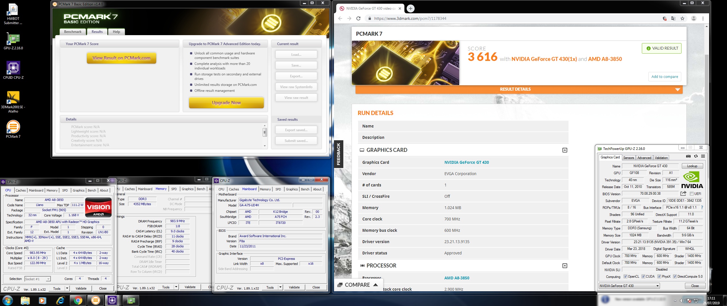Switch to the Sensors tab in GPU-Z
The height and width of the screenshot is (306, 727).
click(628, 158)
